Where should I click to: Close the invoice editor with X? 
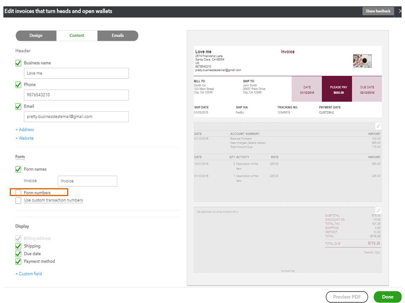(400, 11)
